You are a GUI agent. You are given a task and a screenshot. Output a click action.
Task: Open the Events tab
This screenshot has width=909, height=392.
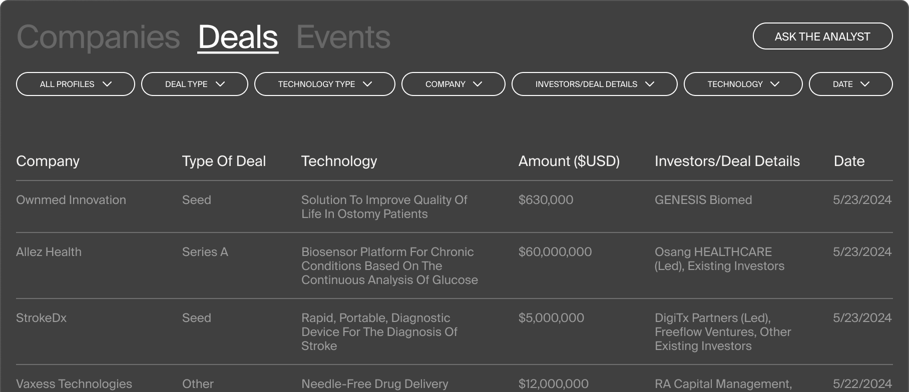[343, 37]
